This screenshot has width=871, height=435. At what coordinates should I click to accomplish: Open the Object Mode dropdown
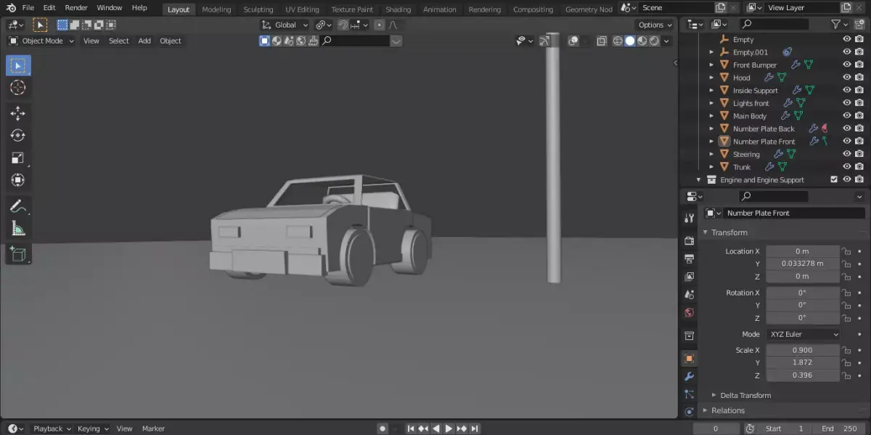[41, 41]
